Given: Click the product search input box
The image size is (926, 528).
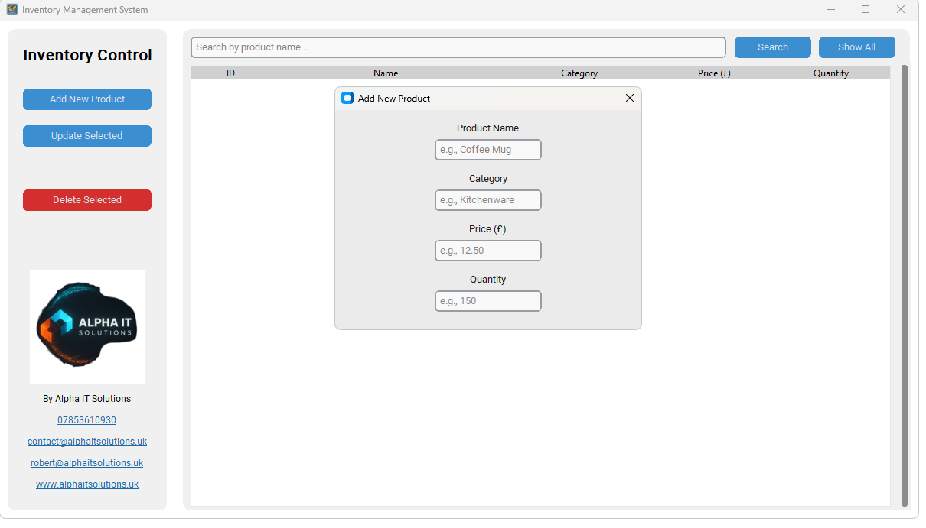Looking at the screenshot, I should tap(458, 47).
